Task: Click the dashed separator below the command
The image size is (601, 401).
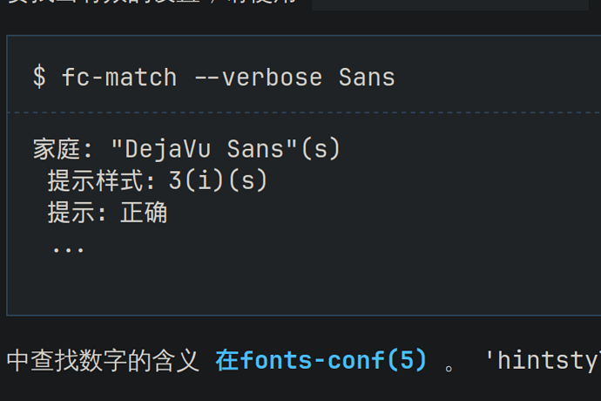Action: pos(304,112)
